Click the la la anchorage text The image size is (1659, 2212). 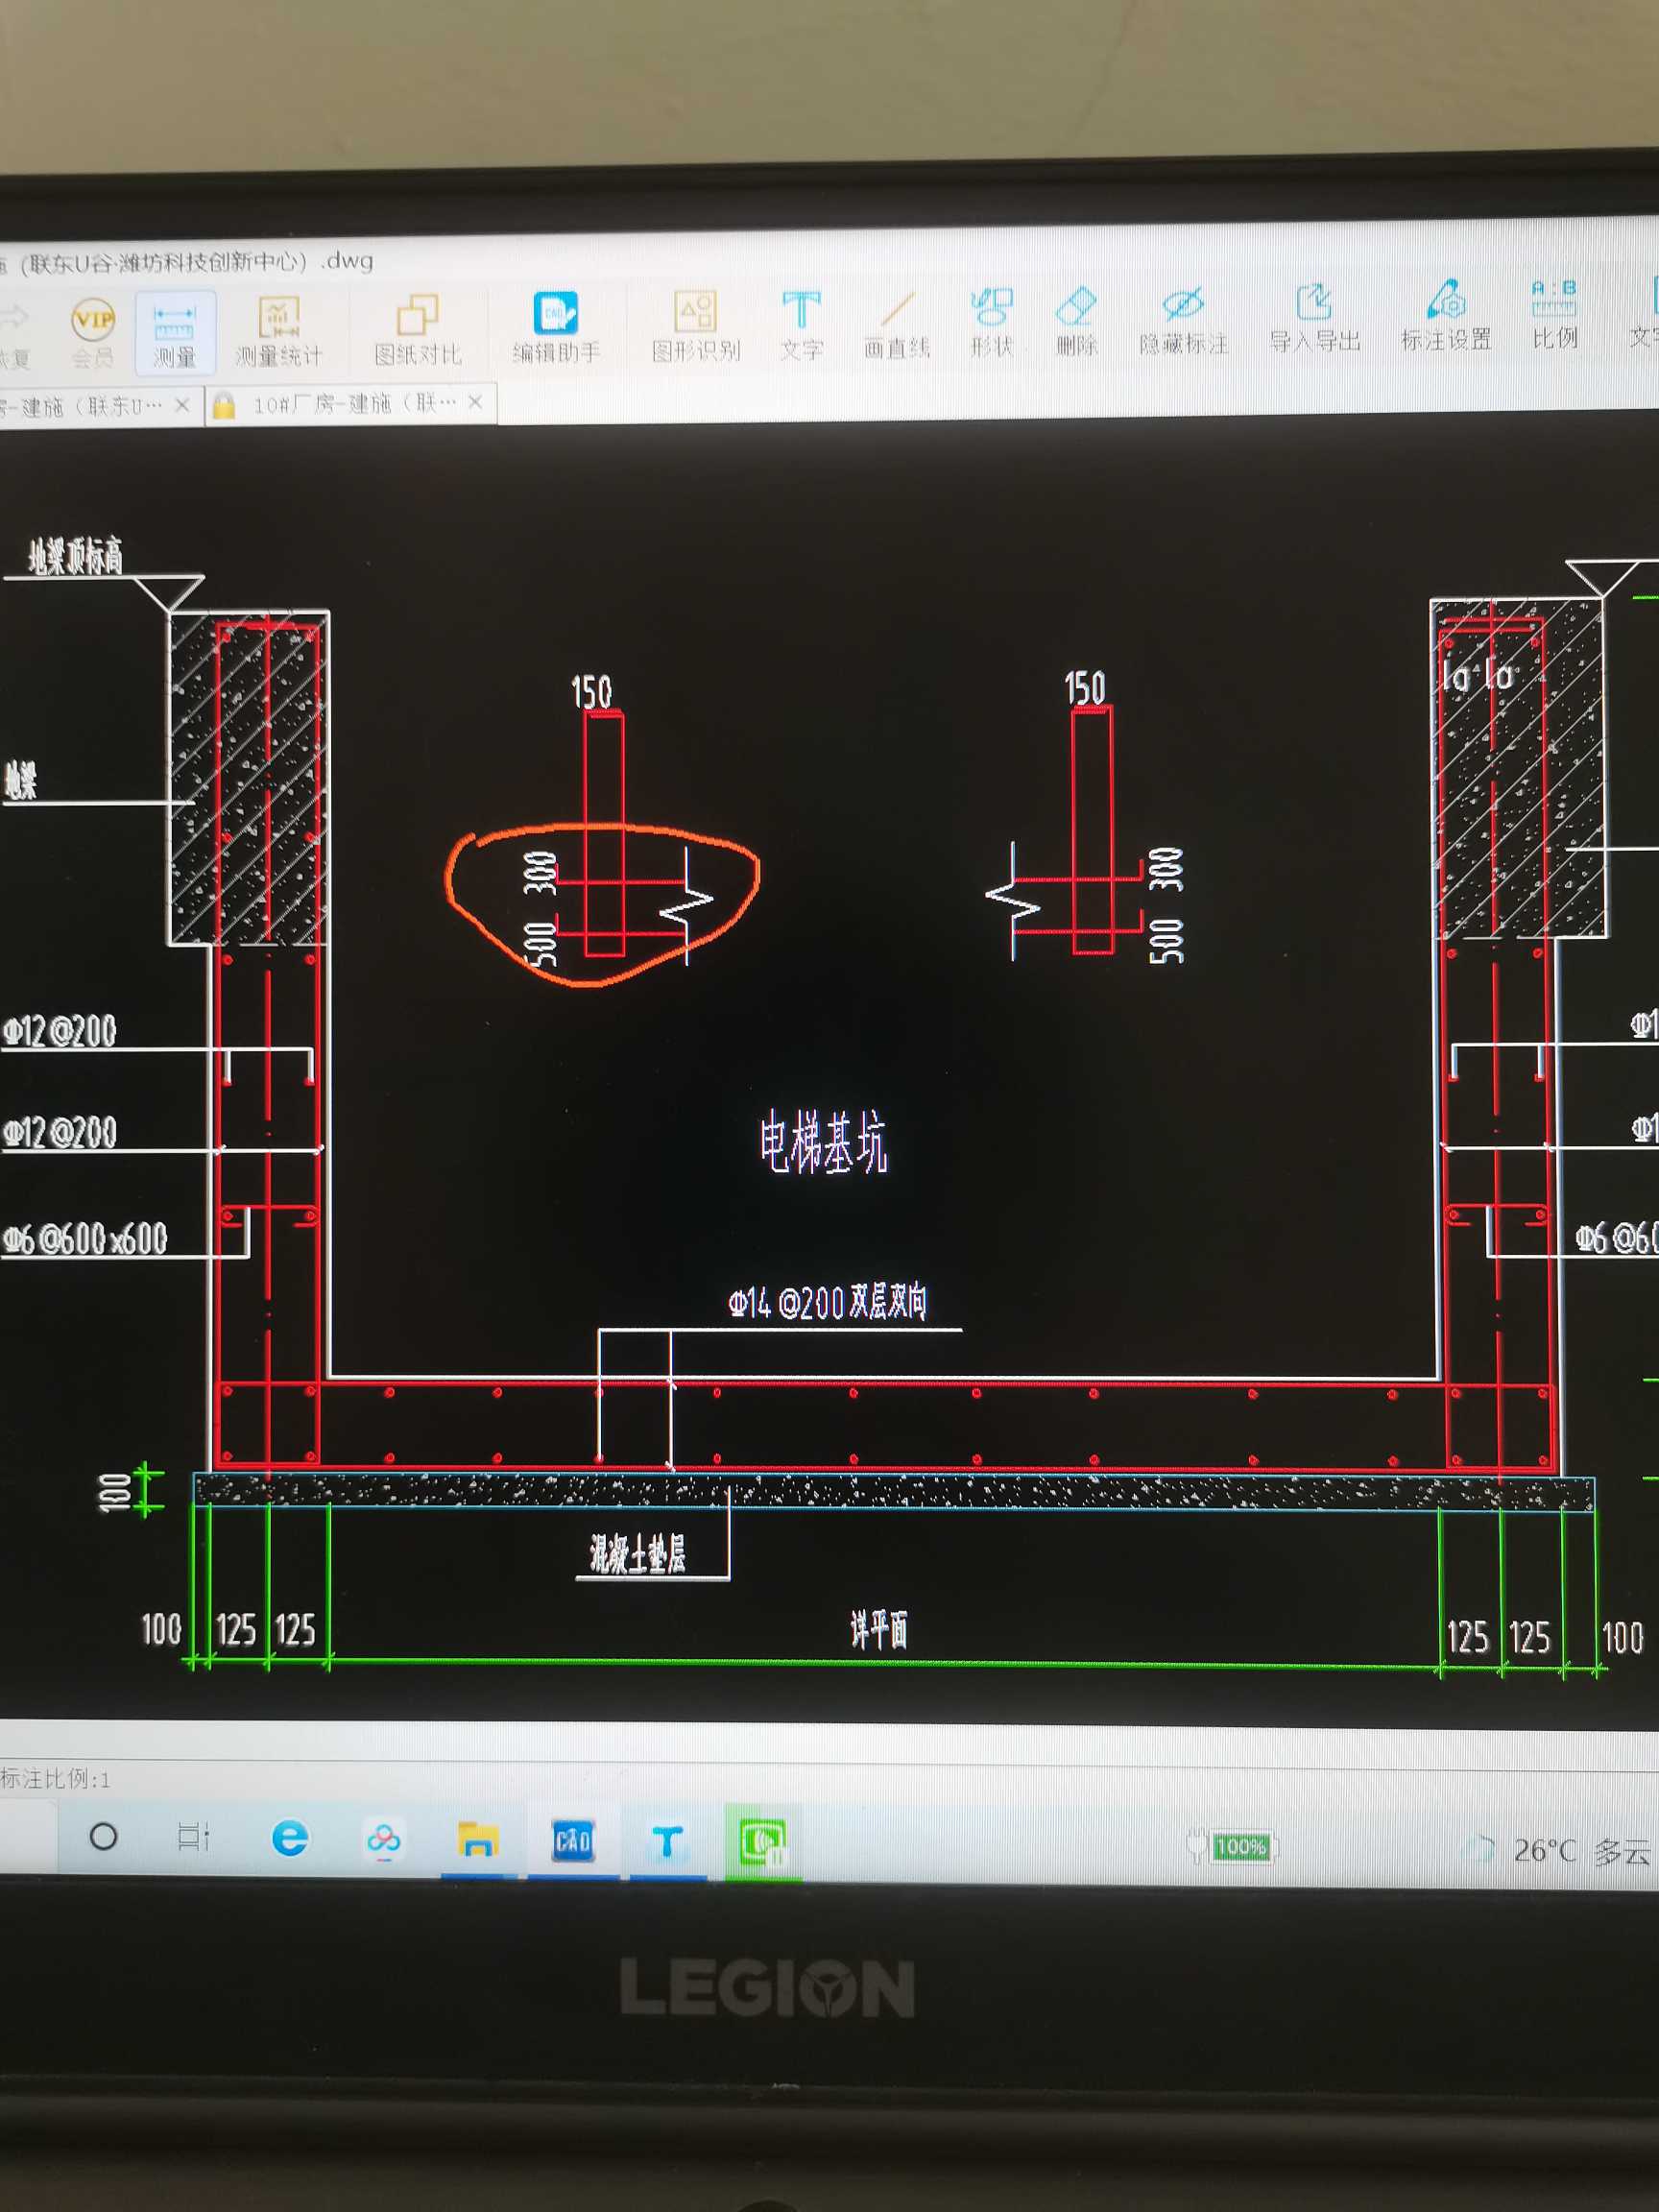1478,676
